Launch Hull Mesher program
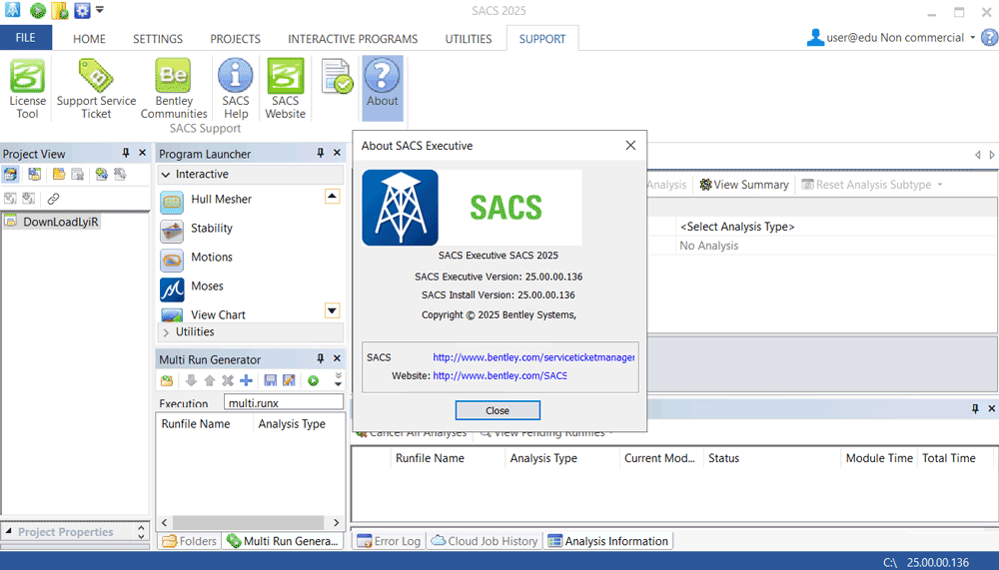This screenshot has width=999, height=570. click(x=221, y=200)
